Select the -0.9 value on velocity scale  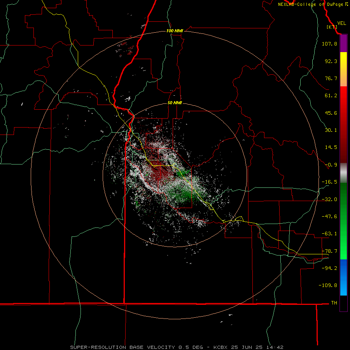pos(331,165)
